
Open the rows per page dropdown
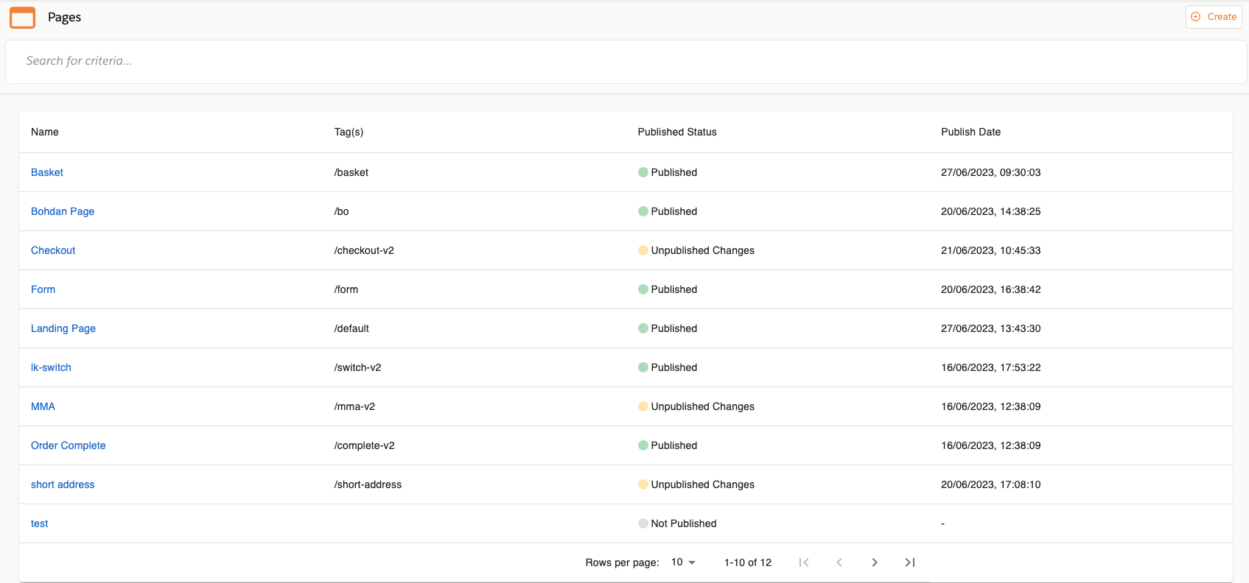(x=683, y=562)
